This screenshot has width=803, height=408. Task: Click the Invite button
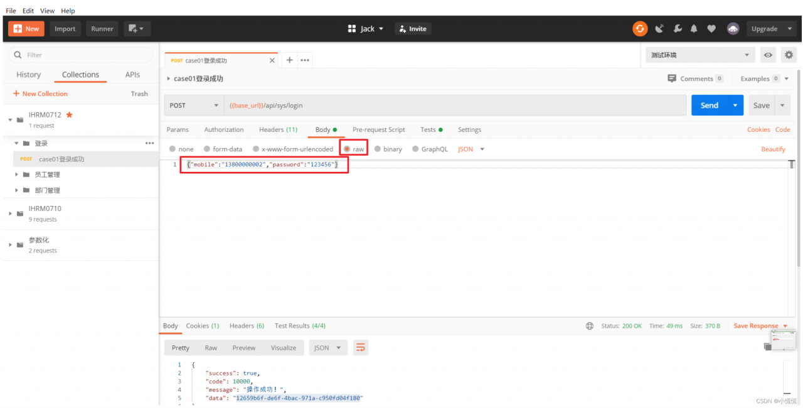tap(413, 28)
